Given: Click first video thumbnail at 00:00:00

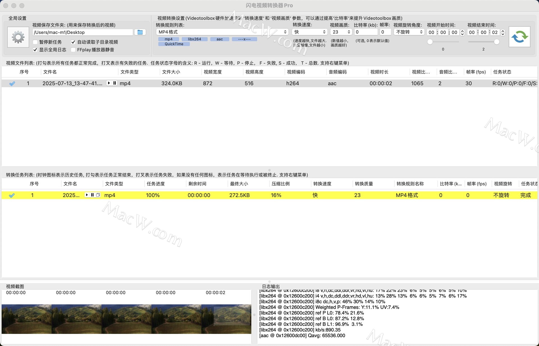Looking at the screenshot, I should point(27,319).
